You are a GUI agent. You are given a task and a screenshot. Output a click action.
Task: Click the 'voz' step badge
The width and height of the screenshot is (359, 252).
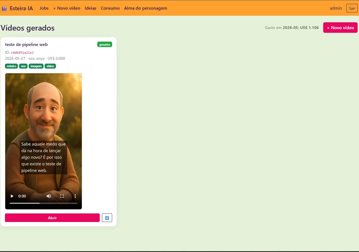[x=23, y=66]
